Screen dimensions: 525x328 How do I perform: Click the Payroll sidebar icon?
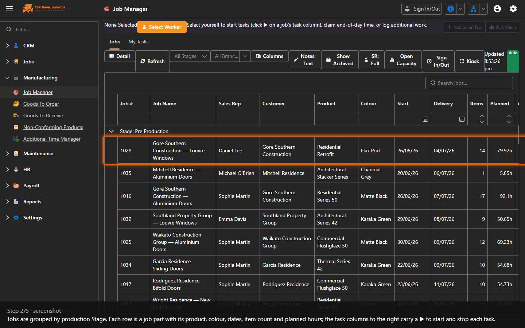[x=16, y=186]
